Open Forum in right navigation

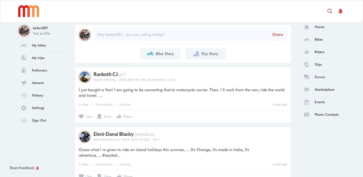tap(320, 77)
